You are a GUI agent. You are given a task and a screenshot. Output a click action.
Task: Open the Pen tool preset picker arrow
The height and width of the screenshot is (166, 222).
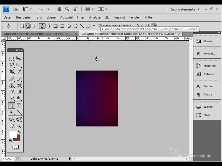pos(14,26)
